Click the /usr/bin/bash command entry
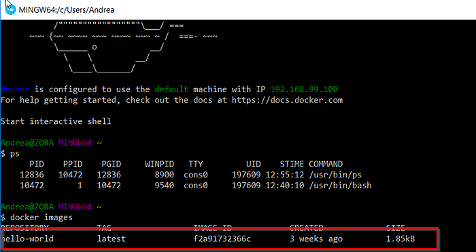This screenshot has width=476, height=252. (x=340, y=186)
